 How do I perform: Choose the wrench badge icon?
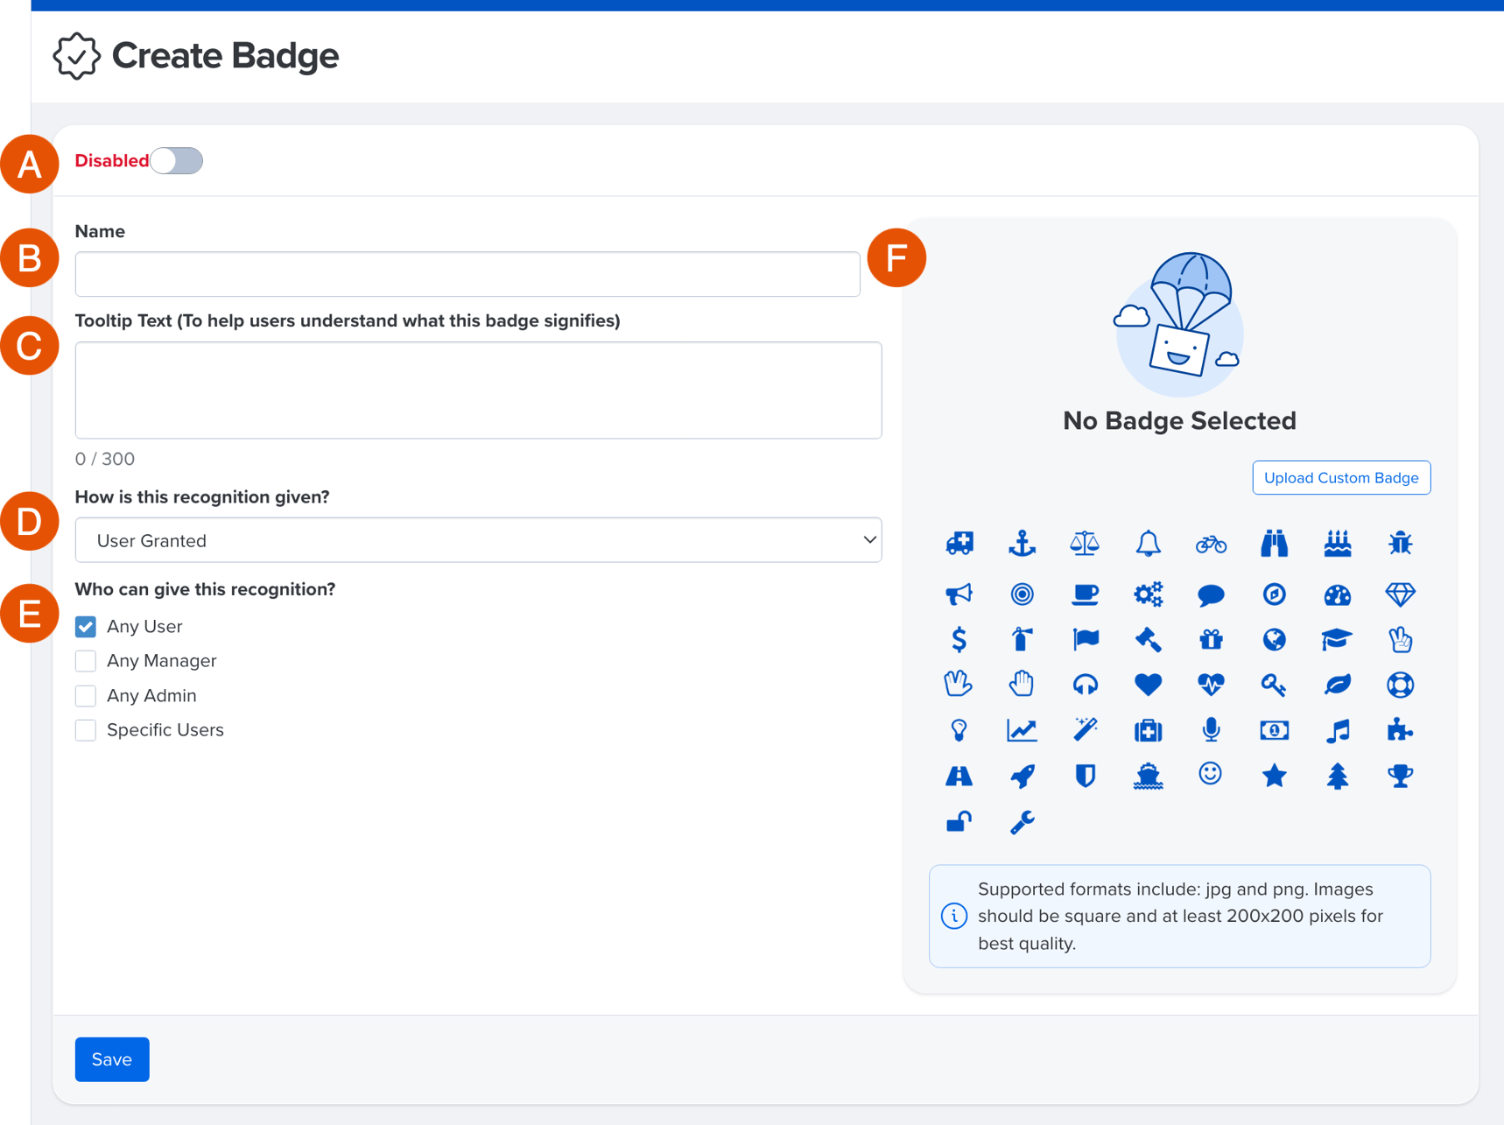point(1022,821)
